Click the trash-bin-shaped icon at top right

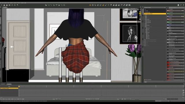[x=178, y=5]
